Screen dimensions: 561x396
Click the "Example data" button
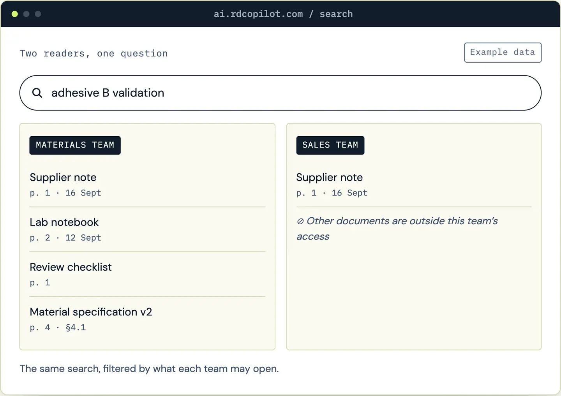tap(503, 53)
